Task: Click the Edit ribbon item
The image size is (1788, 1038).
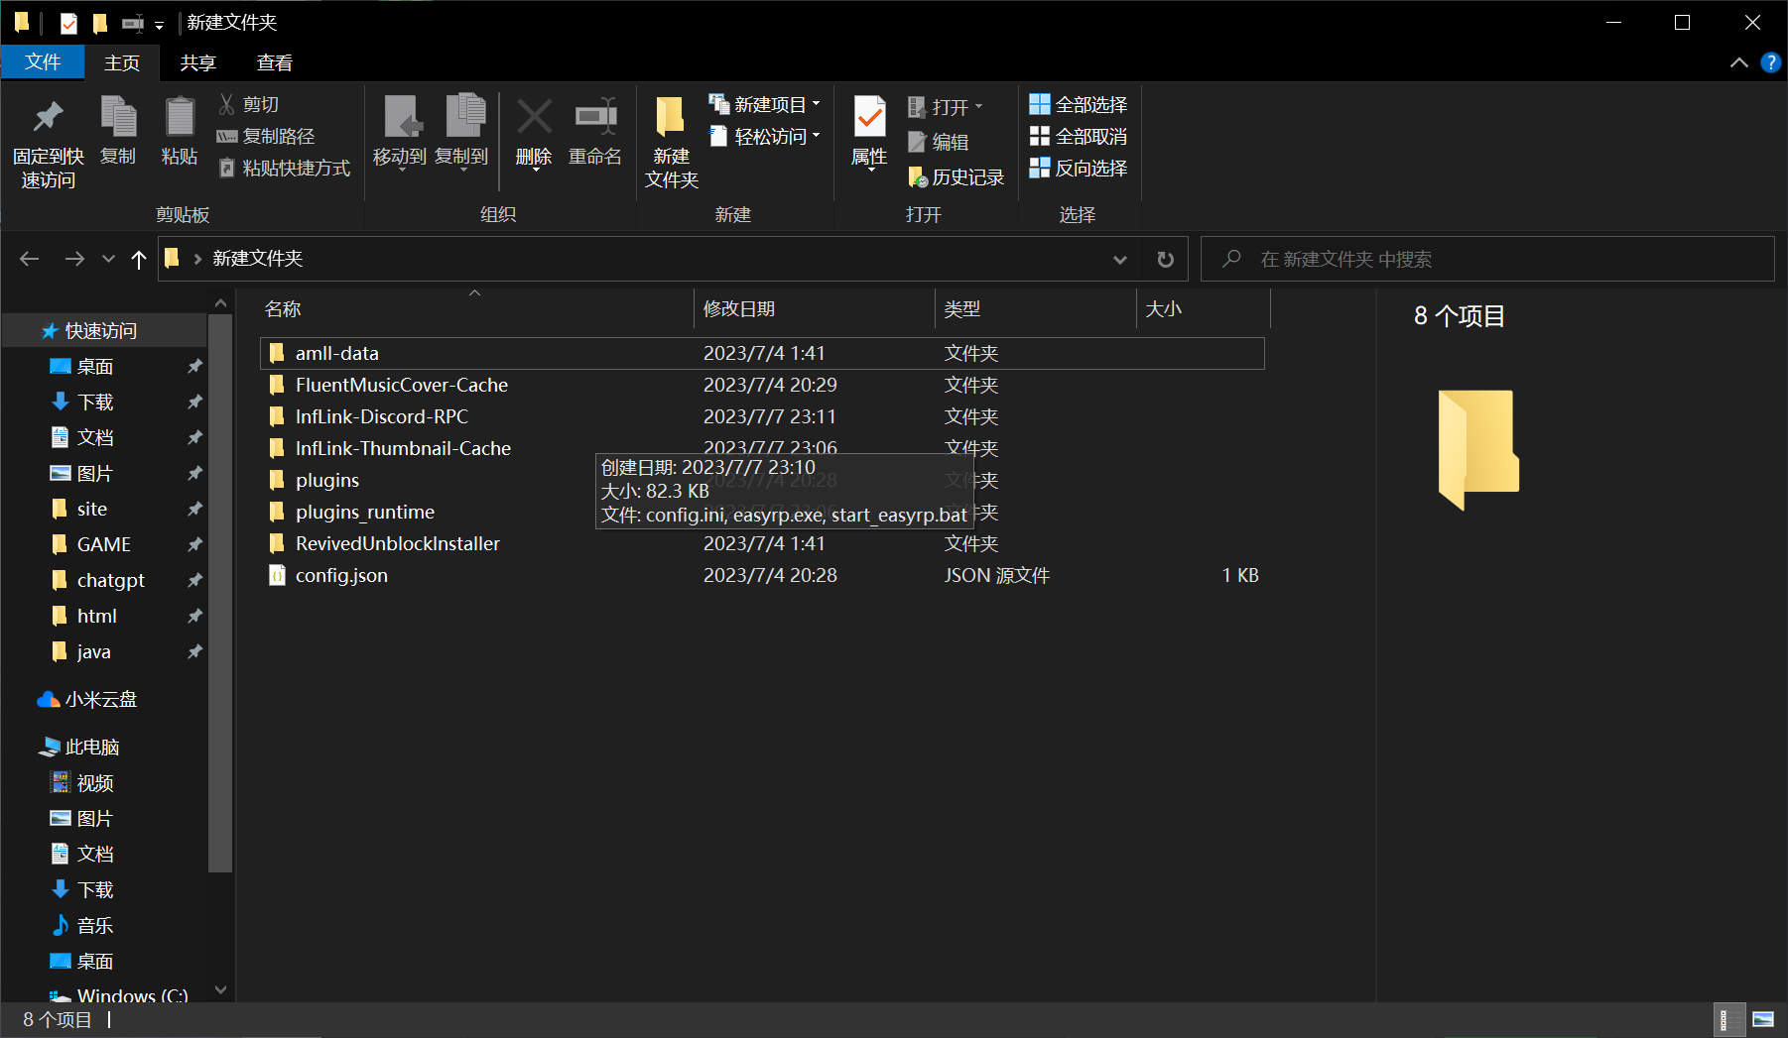Action: click(x=938, y=142)
